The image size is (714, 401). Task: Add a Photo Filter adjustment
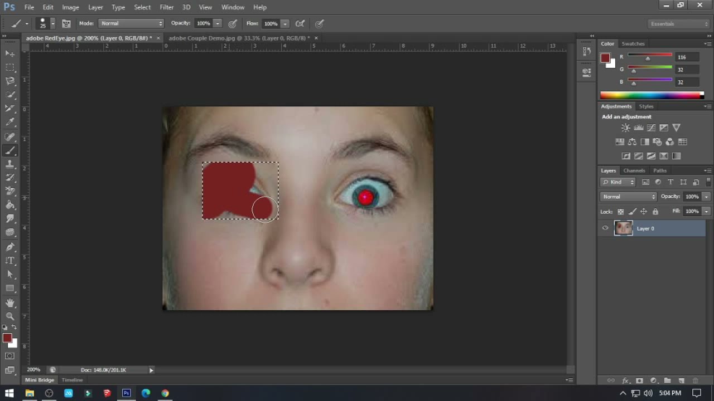click(657, 142)
